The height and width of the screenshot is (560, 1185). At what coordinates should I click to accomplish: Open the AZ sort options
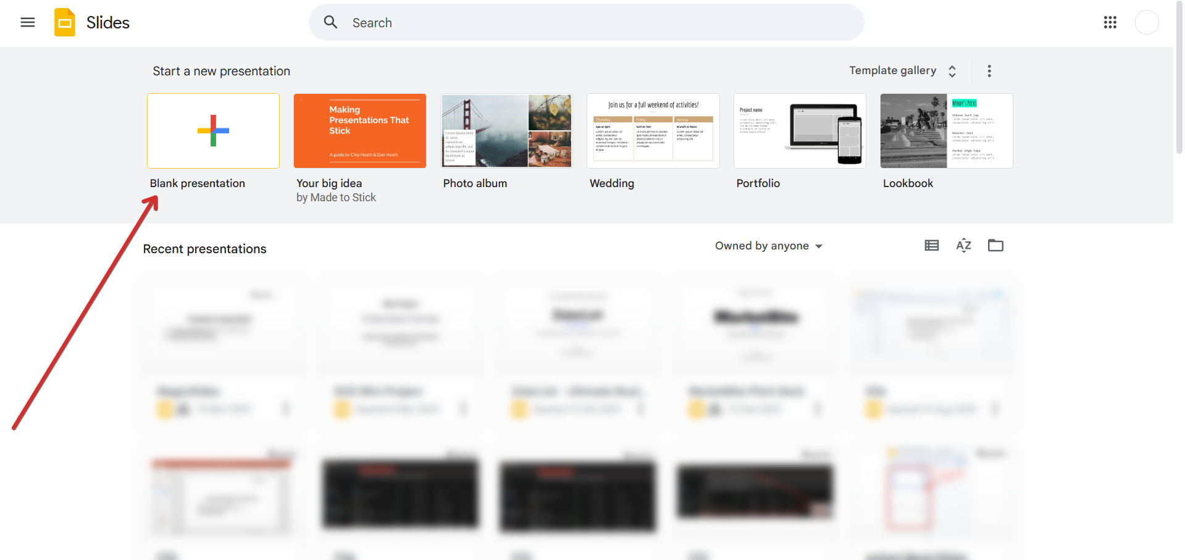(x=964, y=246)
